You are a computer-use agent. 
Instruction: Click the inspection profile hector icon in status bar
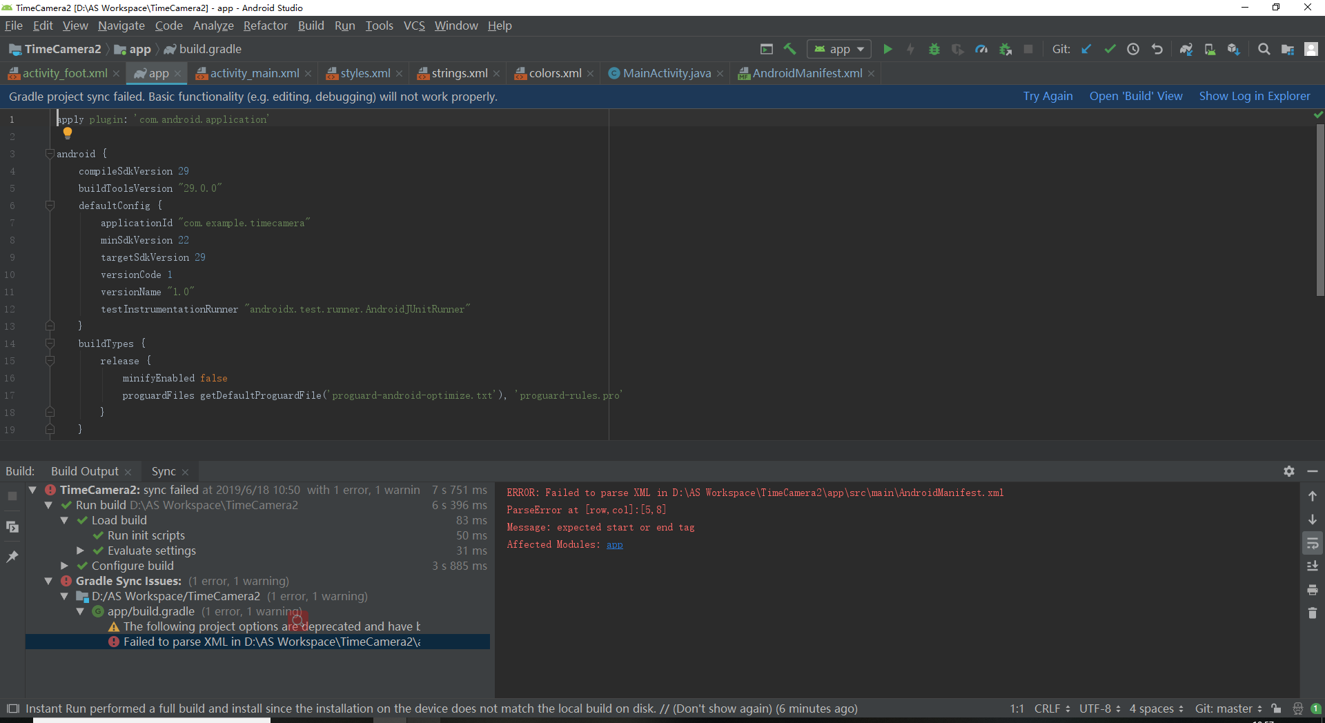pos(1298,709)
